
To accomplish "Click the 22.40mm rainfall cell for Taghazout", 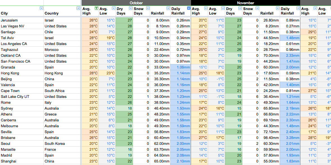I will point(160,50).
